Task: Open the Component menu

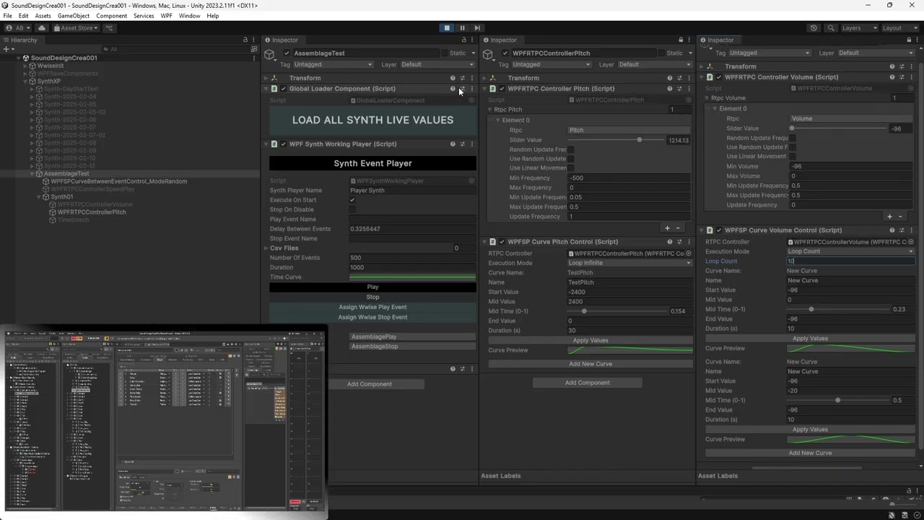Action: pyautogui.click(x=111, y=16)
